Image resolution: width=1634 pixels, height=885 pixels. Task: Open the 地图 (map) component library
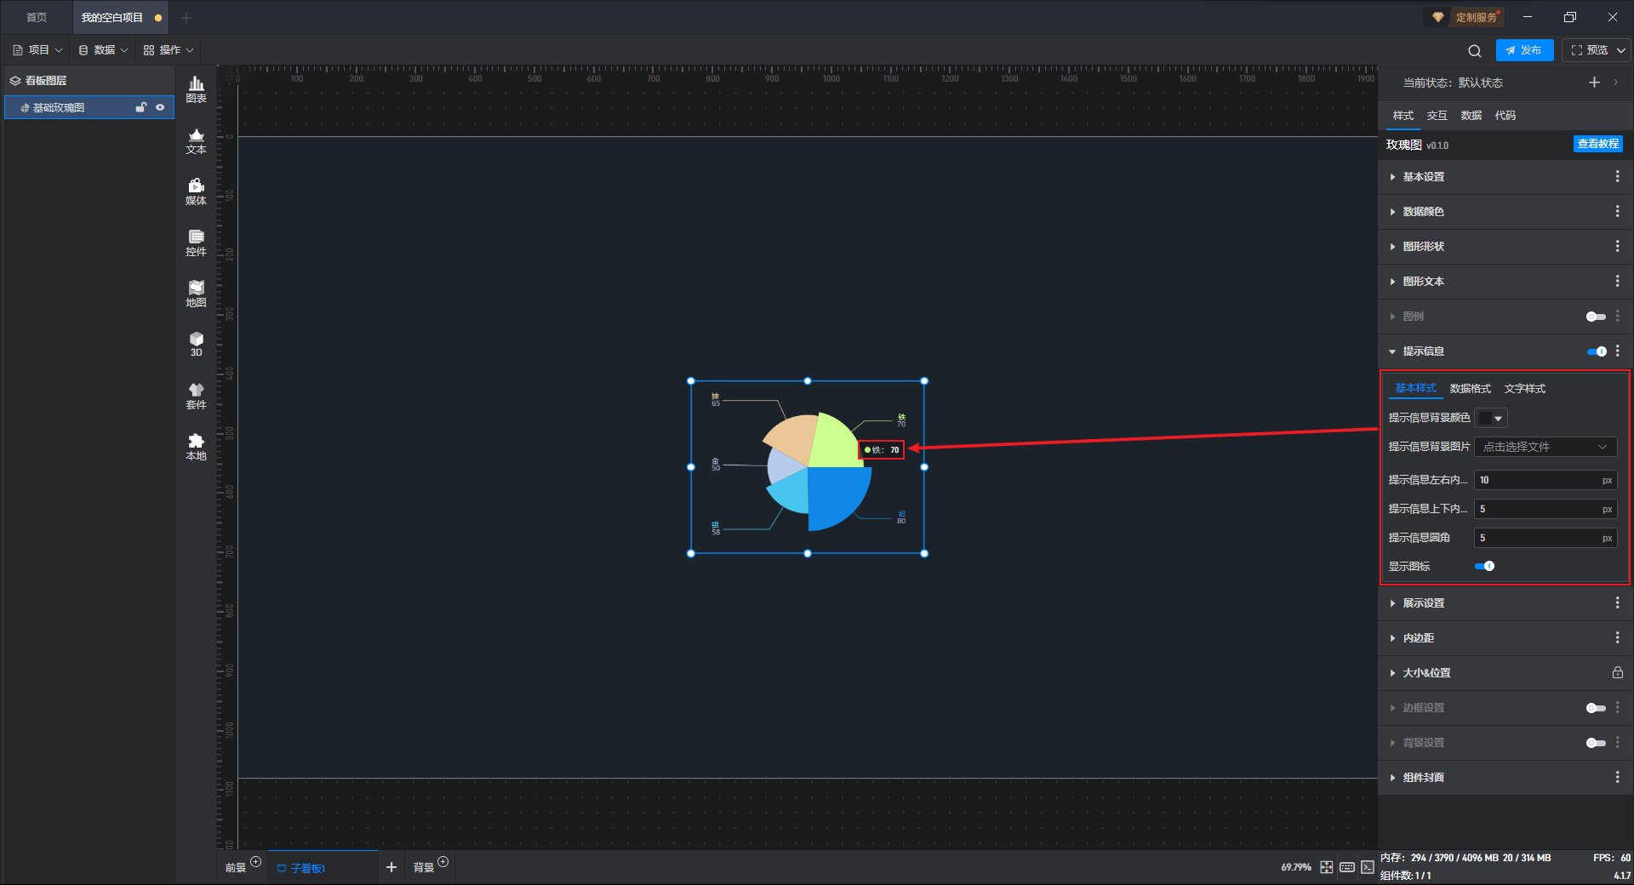[196, 294]
